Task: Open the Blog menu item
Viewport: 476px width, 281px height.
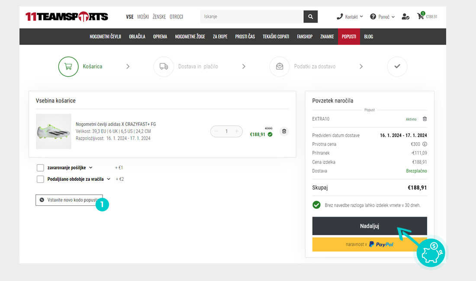Action: pyautogui.click(x=369, y=36)
